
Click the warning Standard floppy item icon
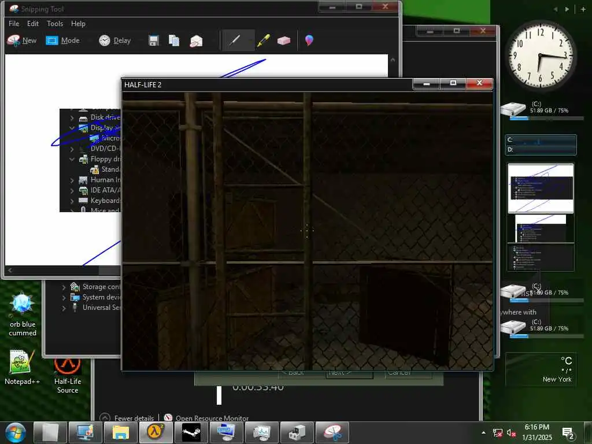(94, 169)
